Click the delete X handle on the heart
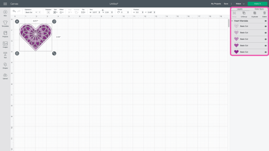This screenshot has height=151, width=269. coord(17,21)
